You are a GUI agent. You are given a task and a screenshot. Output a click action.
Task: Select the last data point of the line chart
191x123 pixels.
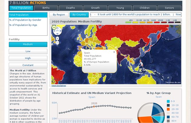(131, 108)
